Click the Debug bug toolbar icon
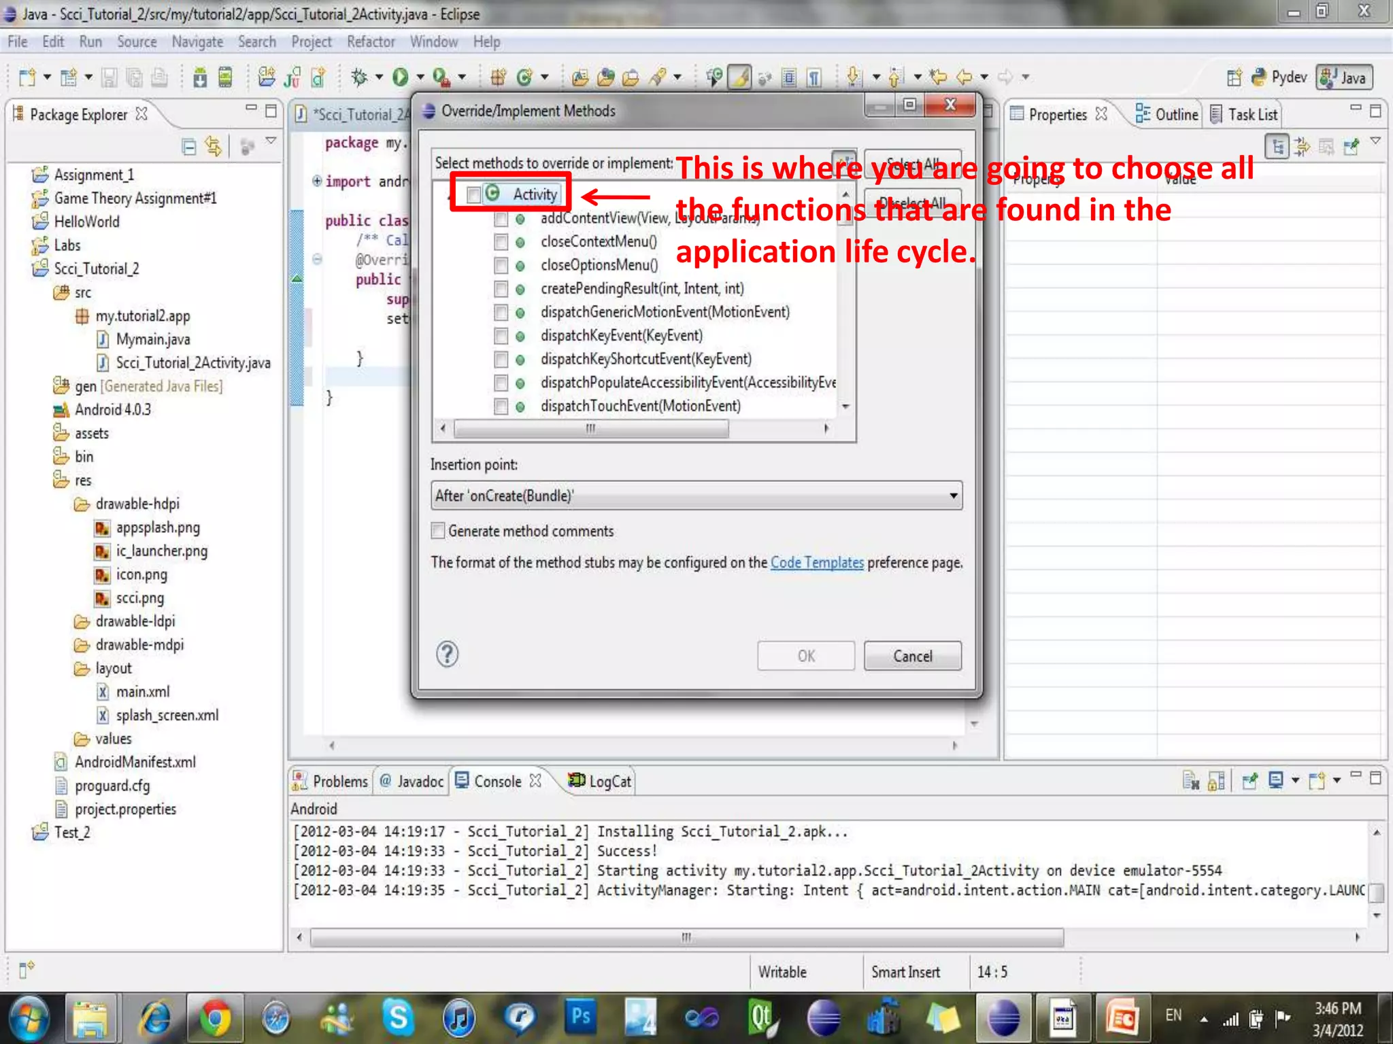The image size is (1393, 1044). [x=359, y=77]
